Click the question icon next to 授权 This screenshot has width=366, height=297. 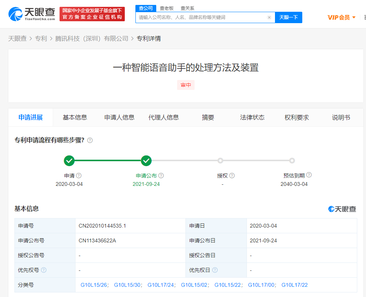(x=232, y=176)
